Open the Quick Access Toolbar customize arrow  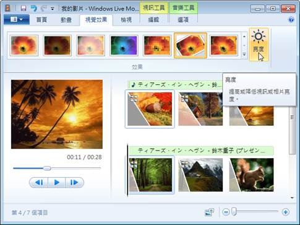pyautogui.click(x=53, y=9)
